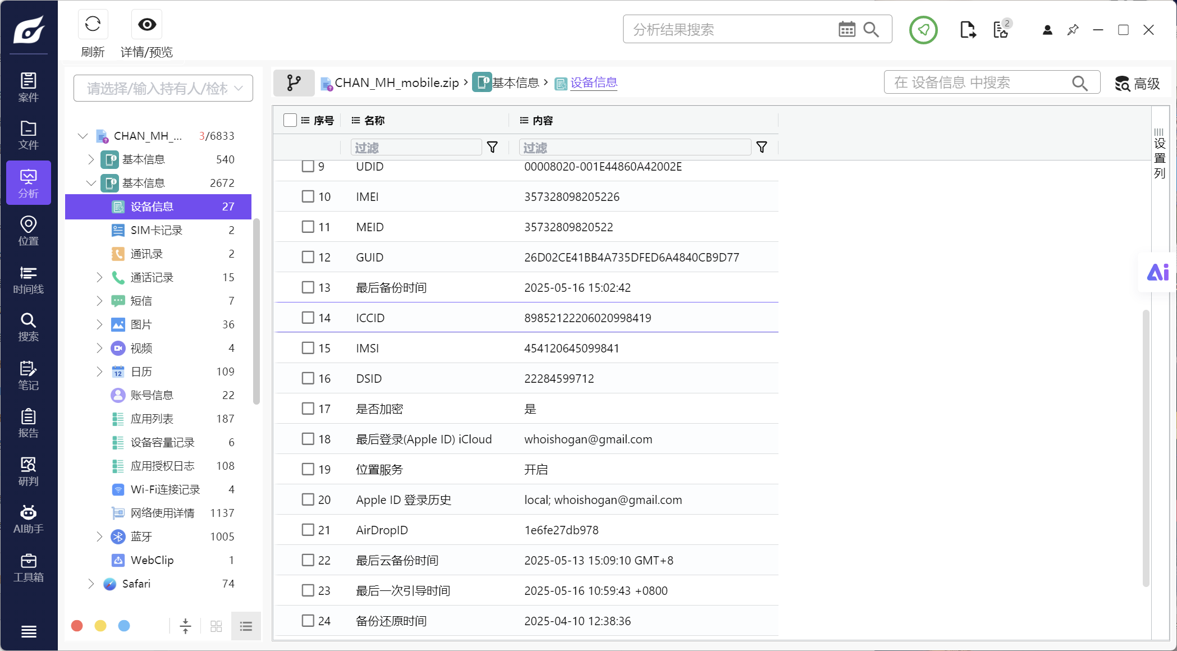Open the user account icon
This screenshot has width=1177, height=651.
click(x=1047, y=30)
